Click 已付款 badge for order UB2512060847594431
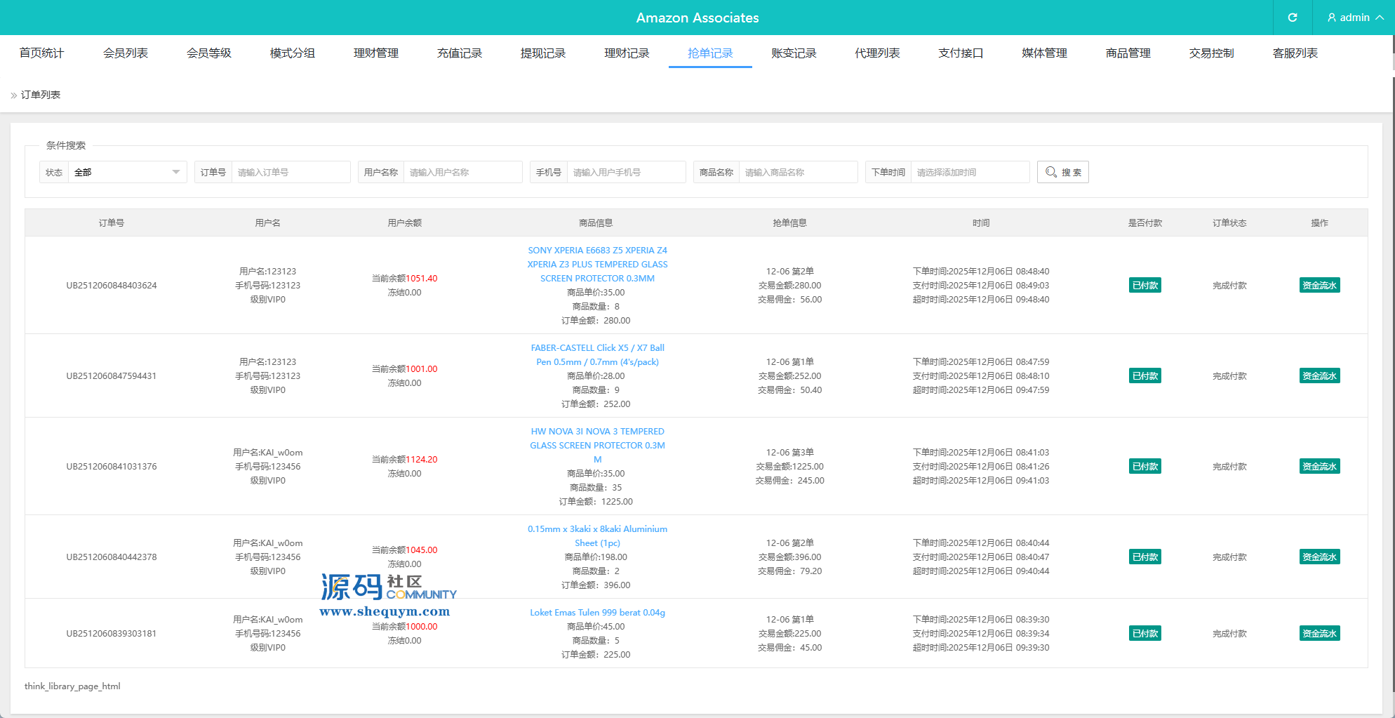Viewport: 1395px width, 718px height. pyautogui.click(x=1144, y=375)
